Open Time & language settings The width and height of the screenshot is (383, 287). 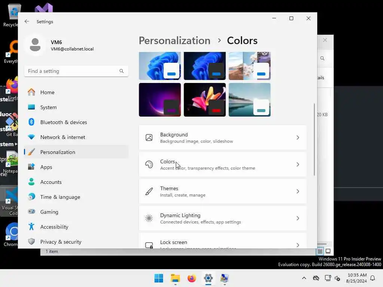[76, 197]
